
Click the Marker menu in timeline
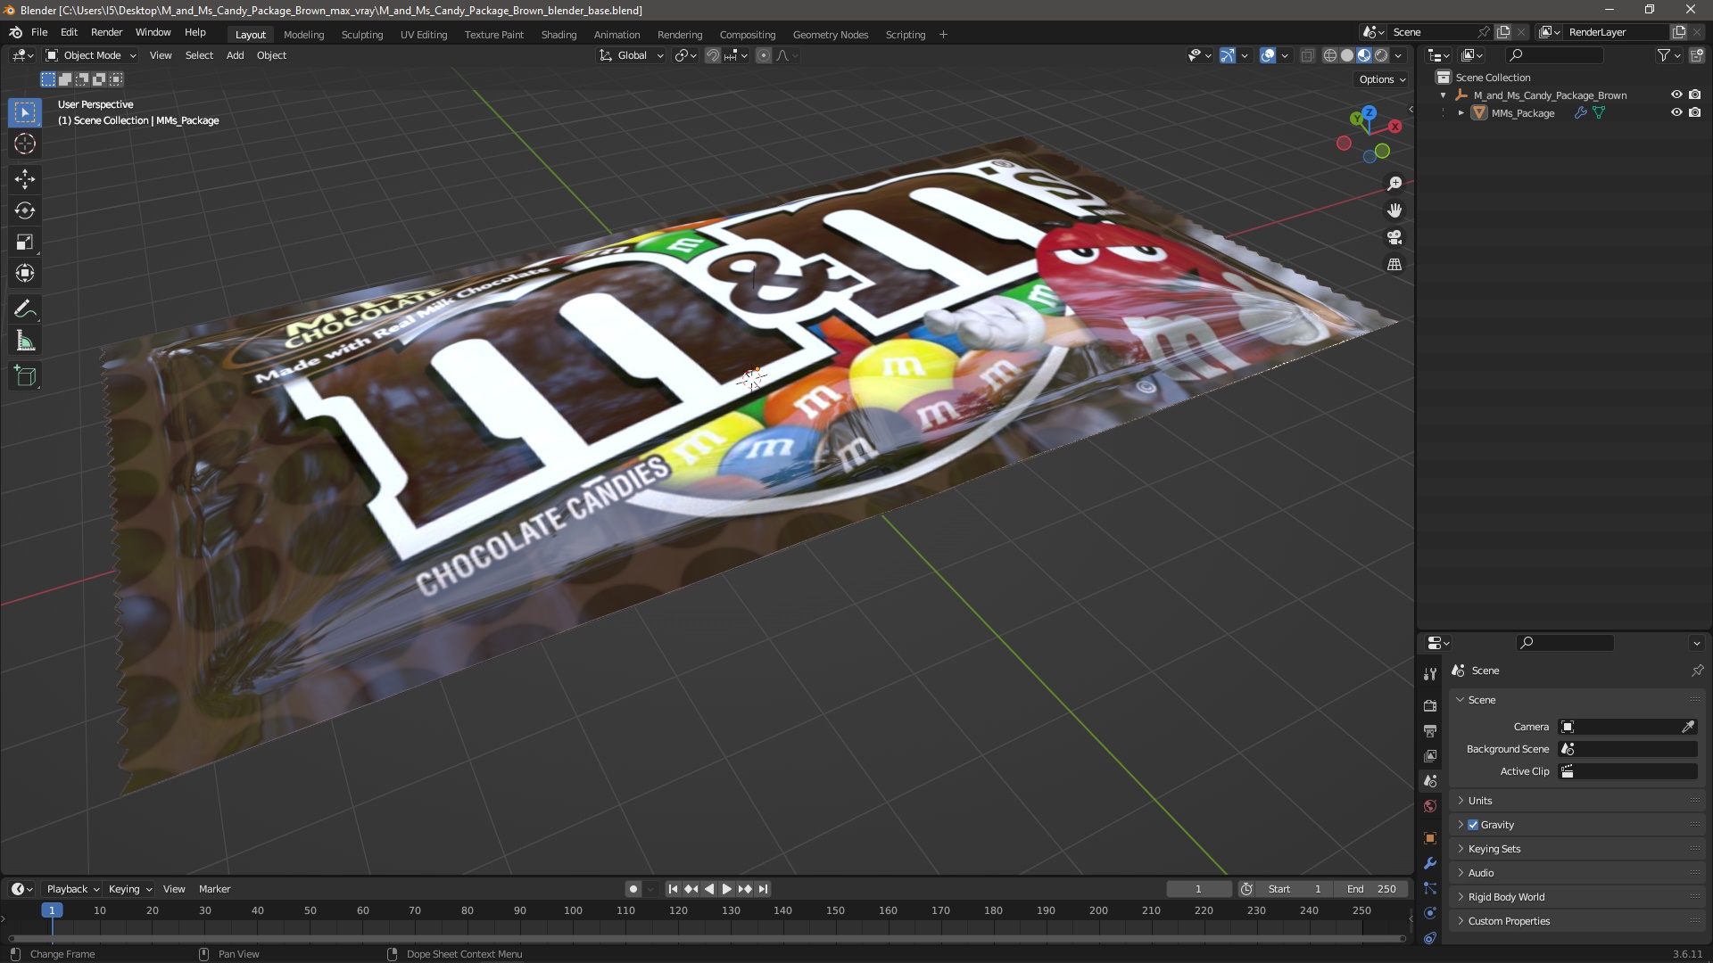214,889
